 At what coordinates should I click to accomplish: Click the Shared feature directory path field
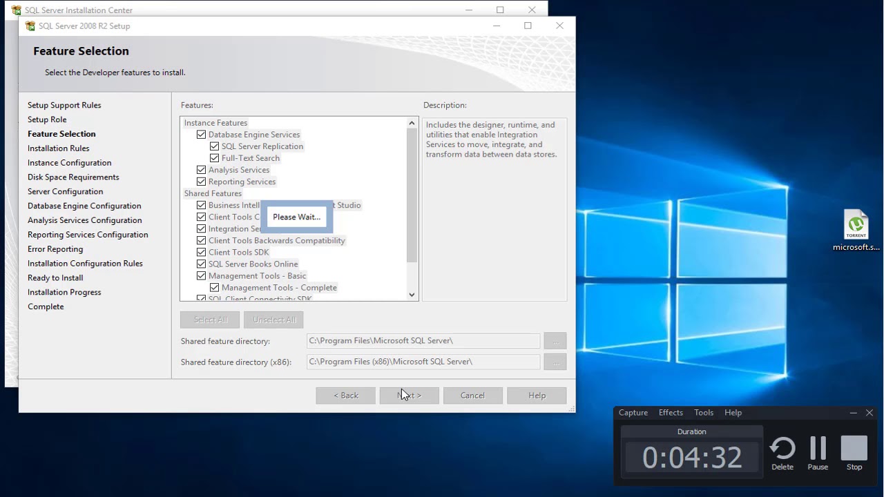pos(423,341)
